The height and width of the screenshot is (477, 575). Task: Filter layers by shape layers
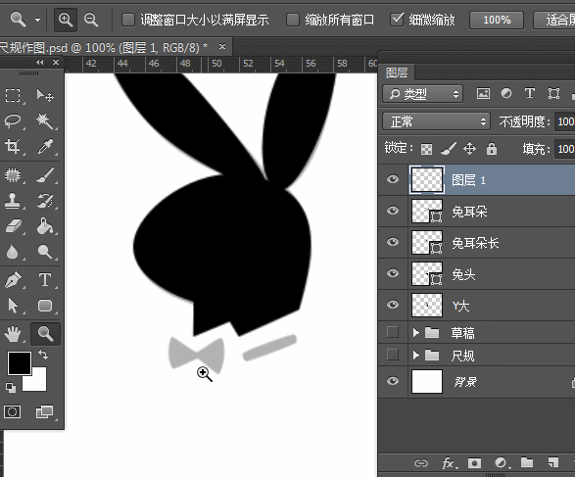[x=553, y=93]
